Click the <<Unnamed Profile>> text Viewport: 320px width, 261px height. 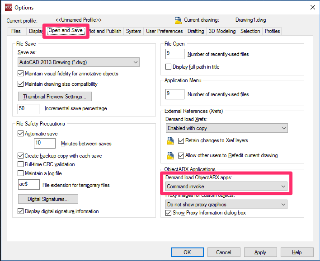[79, 20]
